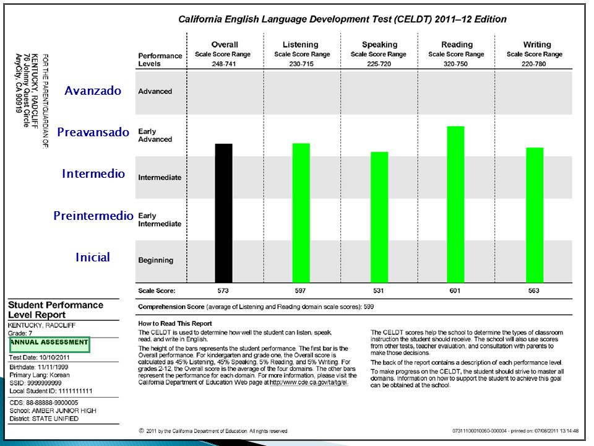Click the 'District: STATE UNIFIED' line
Screen dimensions: 594x446
click(x=44, y=419)
